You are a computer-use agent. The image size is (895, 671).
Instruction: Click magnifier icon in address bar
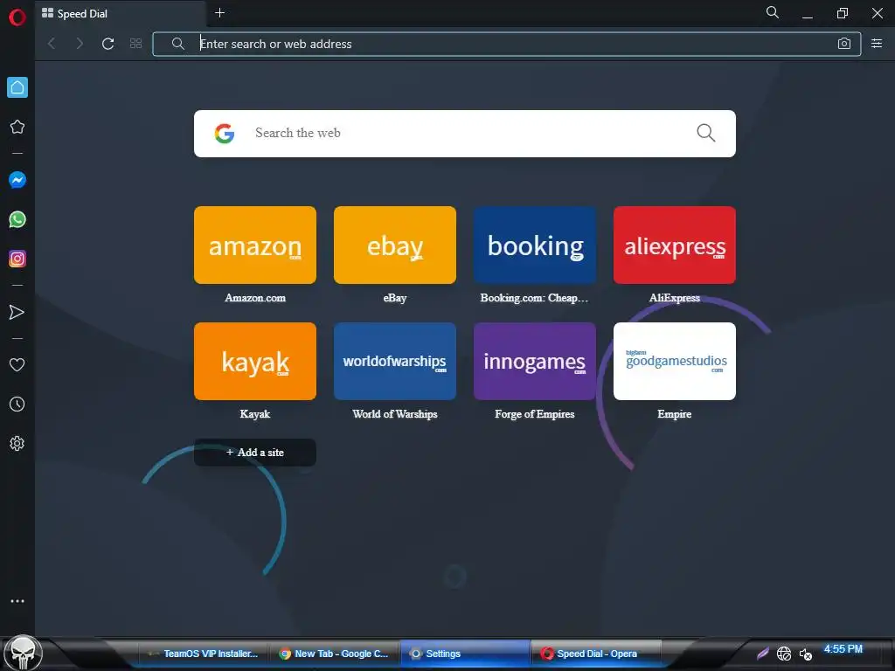(x=178, y=44)
